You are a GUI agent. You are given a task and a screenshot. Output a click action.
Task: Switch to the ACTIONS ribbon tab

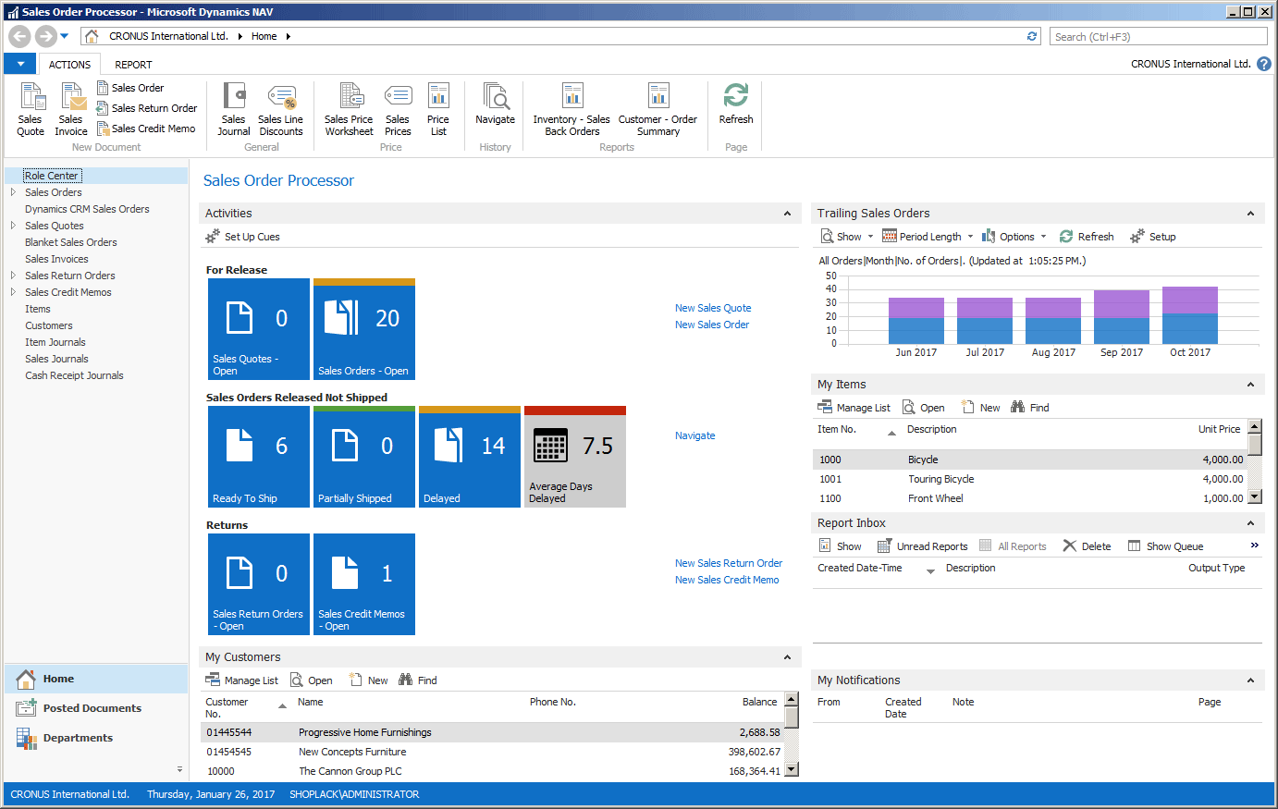[69, 65]
